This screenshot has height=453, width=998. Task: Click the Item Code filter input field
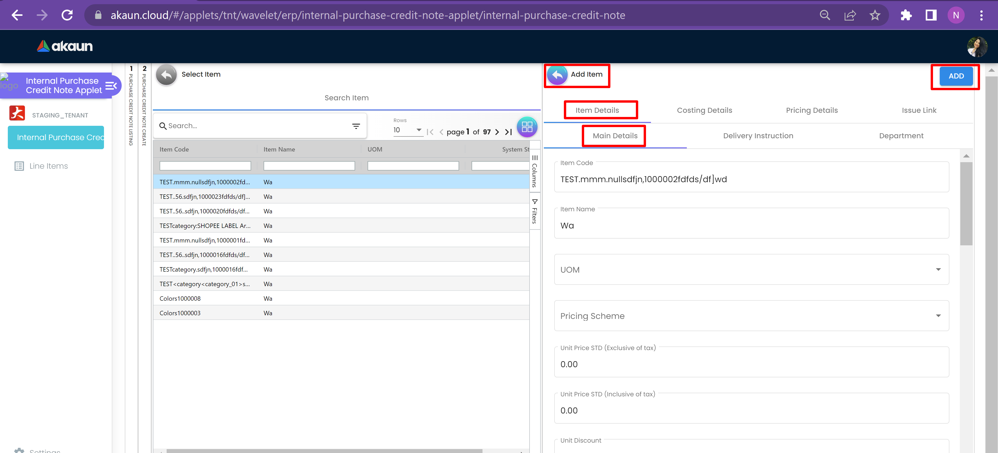[205, 166]
